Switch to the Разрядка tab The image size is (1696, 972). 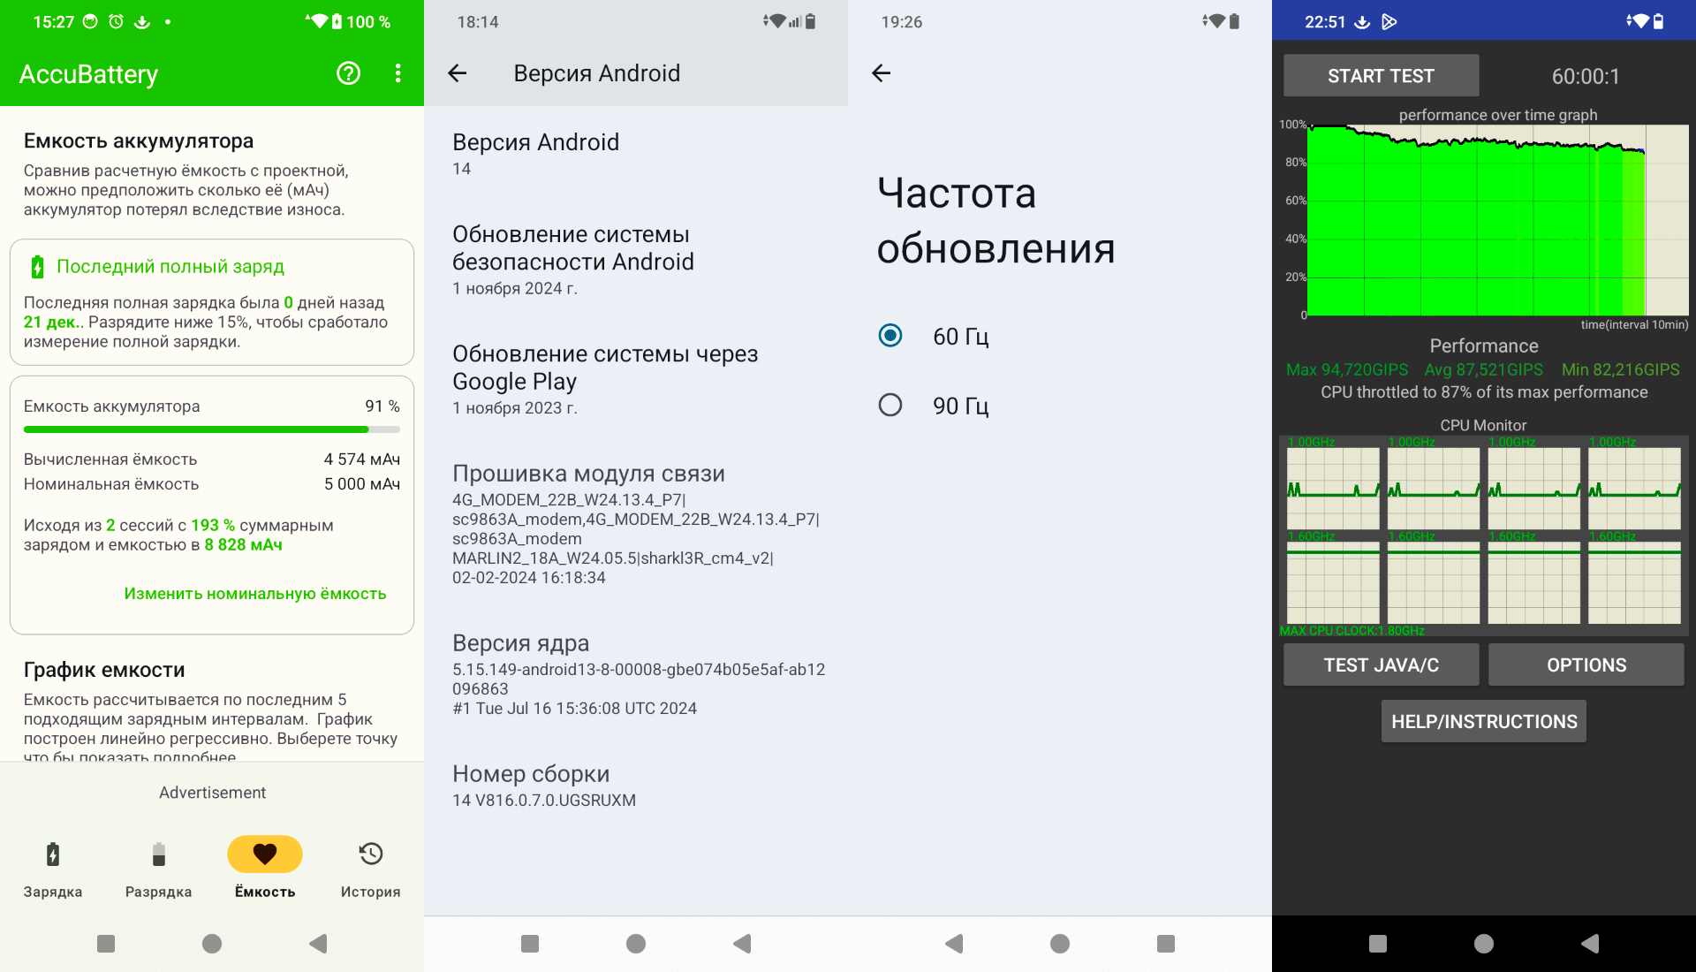(159, 870)
